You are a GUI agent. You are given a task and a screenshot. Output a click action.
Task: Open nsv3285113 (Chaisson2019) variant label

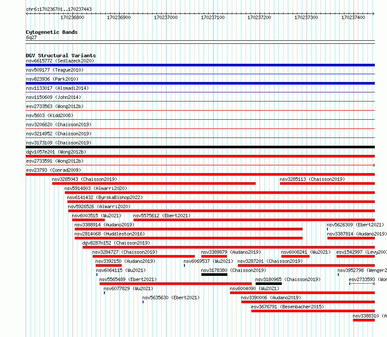pos(312,179)
